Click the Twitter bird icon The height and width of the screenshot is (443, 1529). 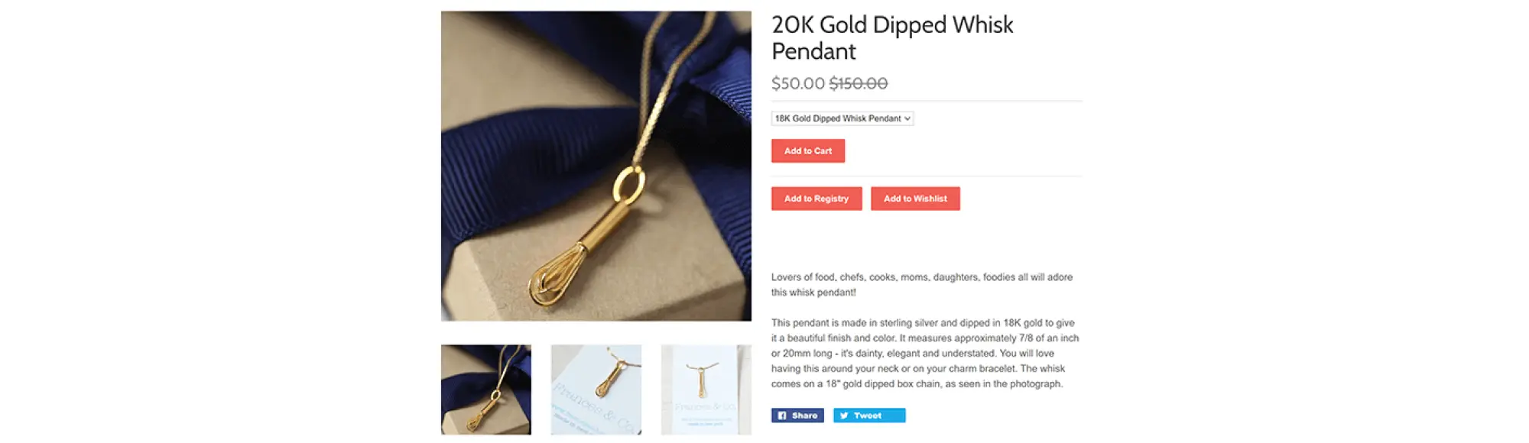tap(844, 416)
